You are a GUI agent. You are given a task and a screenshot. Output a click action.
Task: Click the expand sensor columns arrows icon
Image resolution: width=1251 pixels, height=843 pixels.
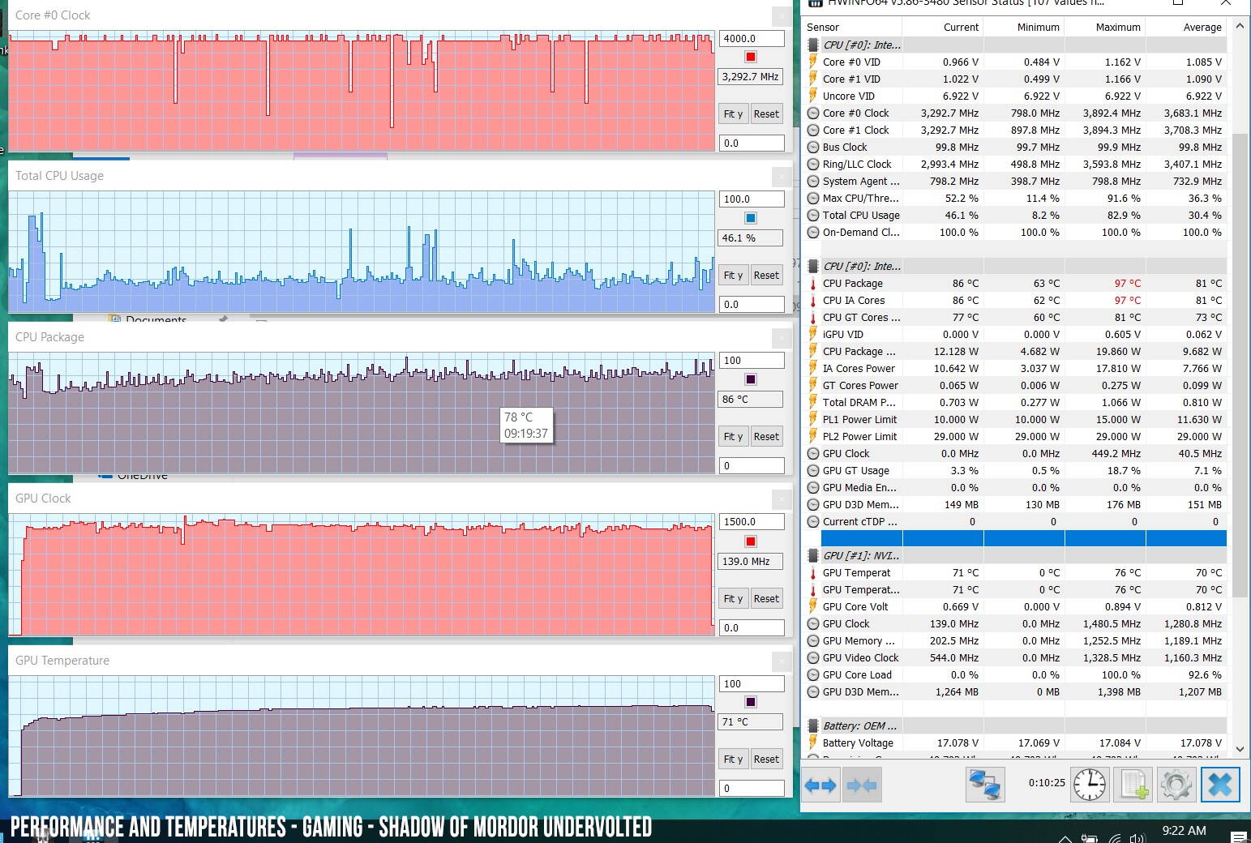pos(820,785)
